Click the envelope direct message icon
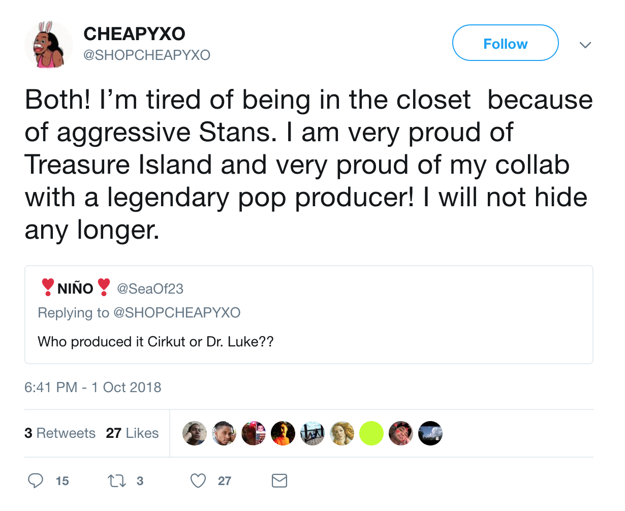This screenshot has width=625, height=511. (x=279, y=481)
